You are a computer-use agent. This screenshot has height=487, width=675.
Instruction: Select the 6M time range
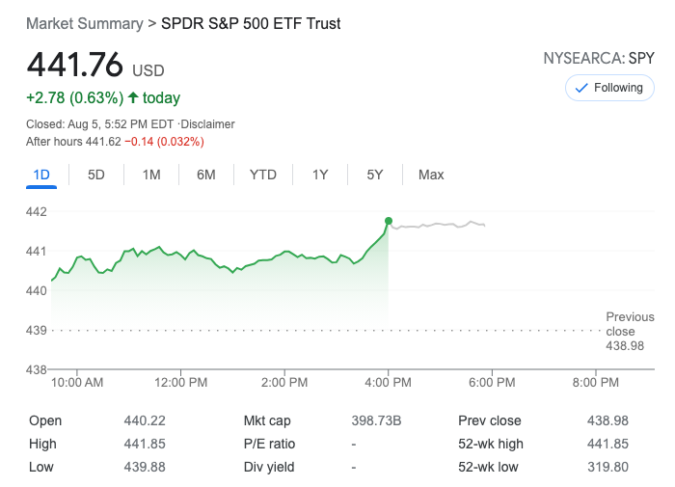tap(205, 175)
